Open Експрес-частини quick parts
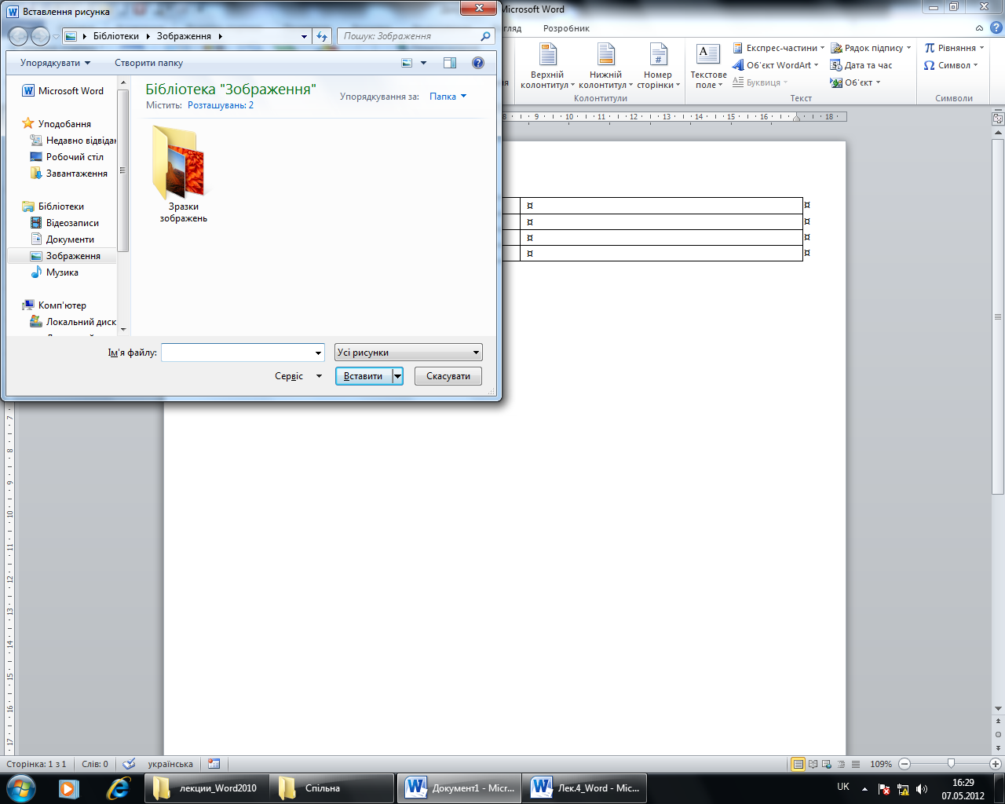 coord(778,48)
